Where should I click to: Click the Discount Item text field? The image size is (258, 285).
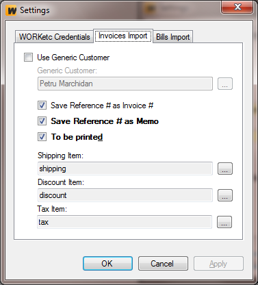point(125,195)
